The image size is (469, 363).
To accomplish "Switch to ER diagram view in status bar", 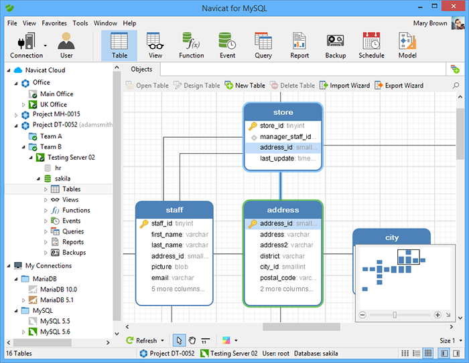I will point(428,354).
